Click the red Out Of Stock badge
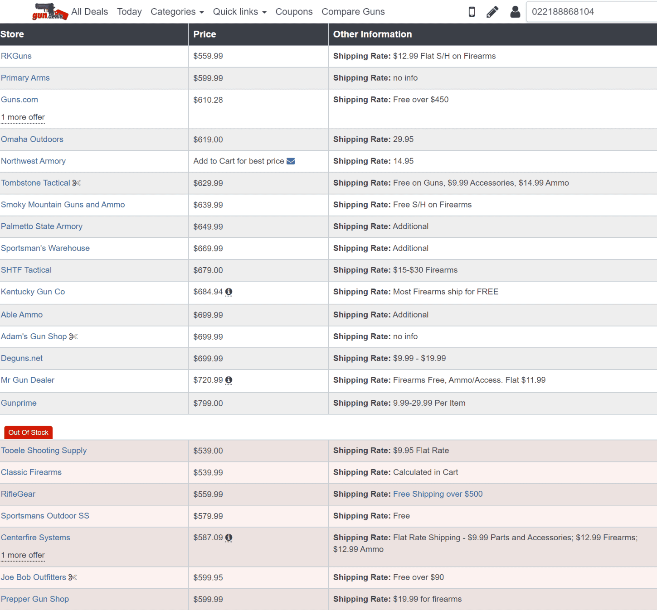Viewport: 657px width, 610px height. tap(28, 432)
